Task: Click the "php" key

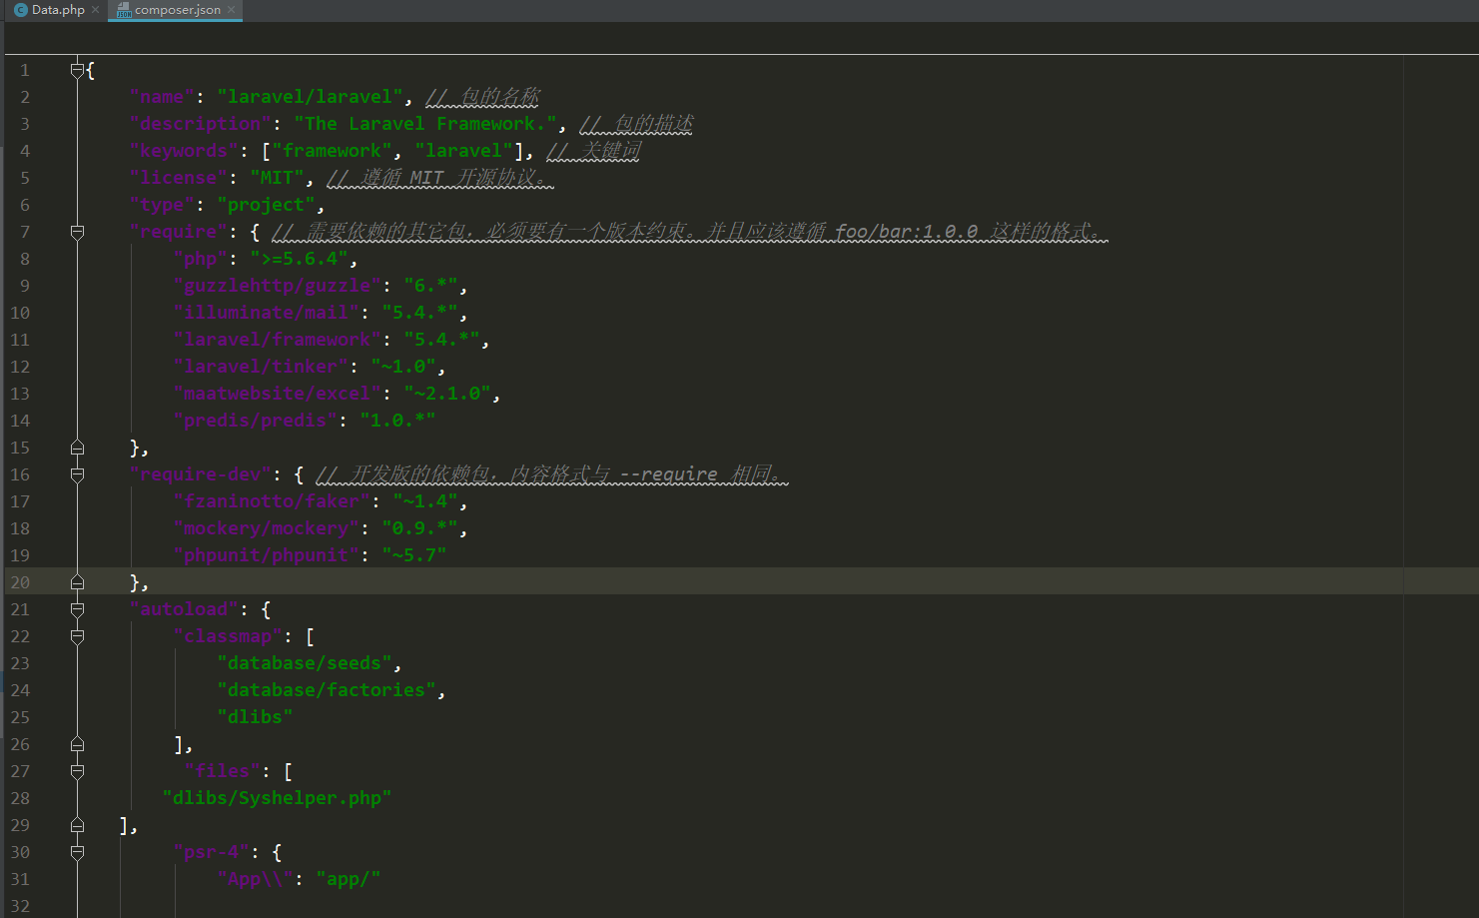Action: (201, 259)
